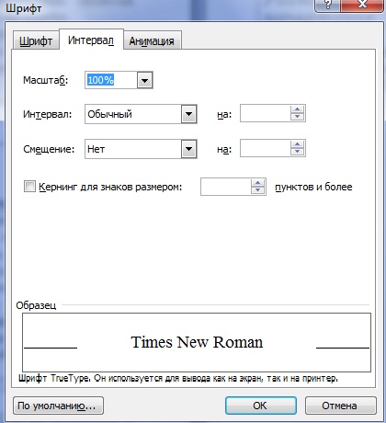
Task: Click the Масштаб label
Action: click(x=46, y=80)
